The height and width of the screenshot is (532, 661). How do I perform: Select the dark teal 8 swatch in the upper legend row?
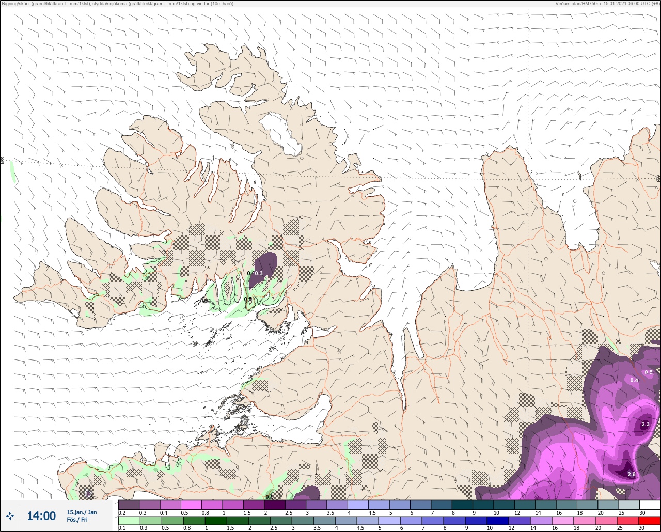[x=462, y=505]
